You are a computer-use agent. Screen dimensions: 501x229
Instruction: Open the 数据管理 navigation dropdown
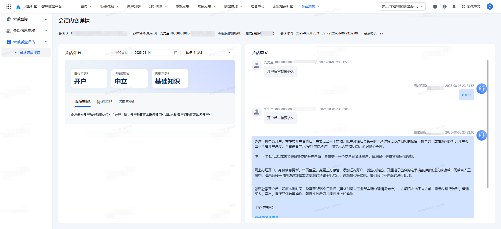tap(233, 7)
